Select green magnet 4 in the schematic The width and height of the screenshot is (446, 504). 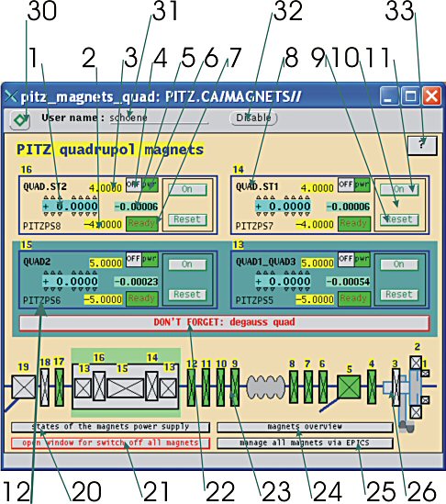point(372,386)
